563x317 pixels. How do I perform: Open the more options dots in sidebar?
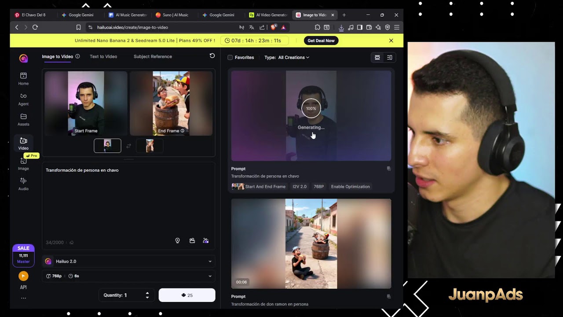click(x=23, y=298)
